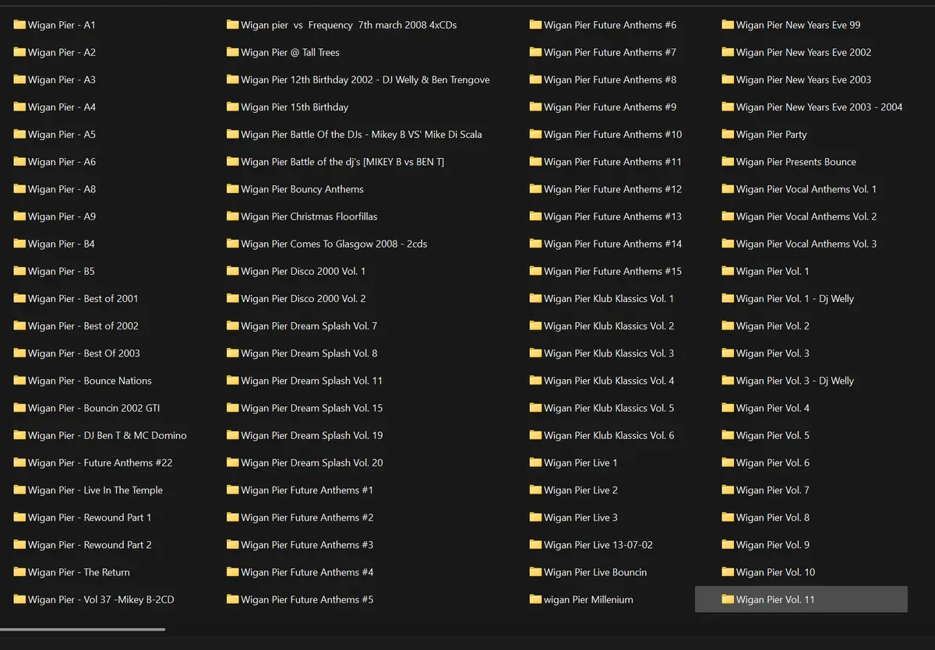
Task: Click folder icon for Wigan Pier Future Anthems #1
Action: click(232, 490)
